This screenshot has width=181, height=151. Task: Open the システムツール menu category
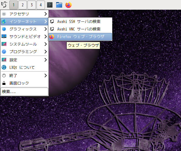tap(24, 44)
